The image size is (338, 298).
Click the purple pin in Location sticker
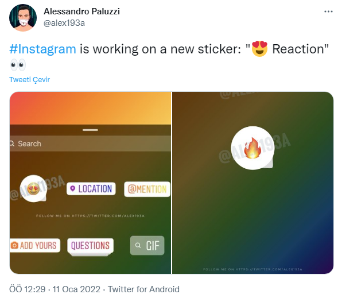(x=73, y=189)
